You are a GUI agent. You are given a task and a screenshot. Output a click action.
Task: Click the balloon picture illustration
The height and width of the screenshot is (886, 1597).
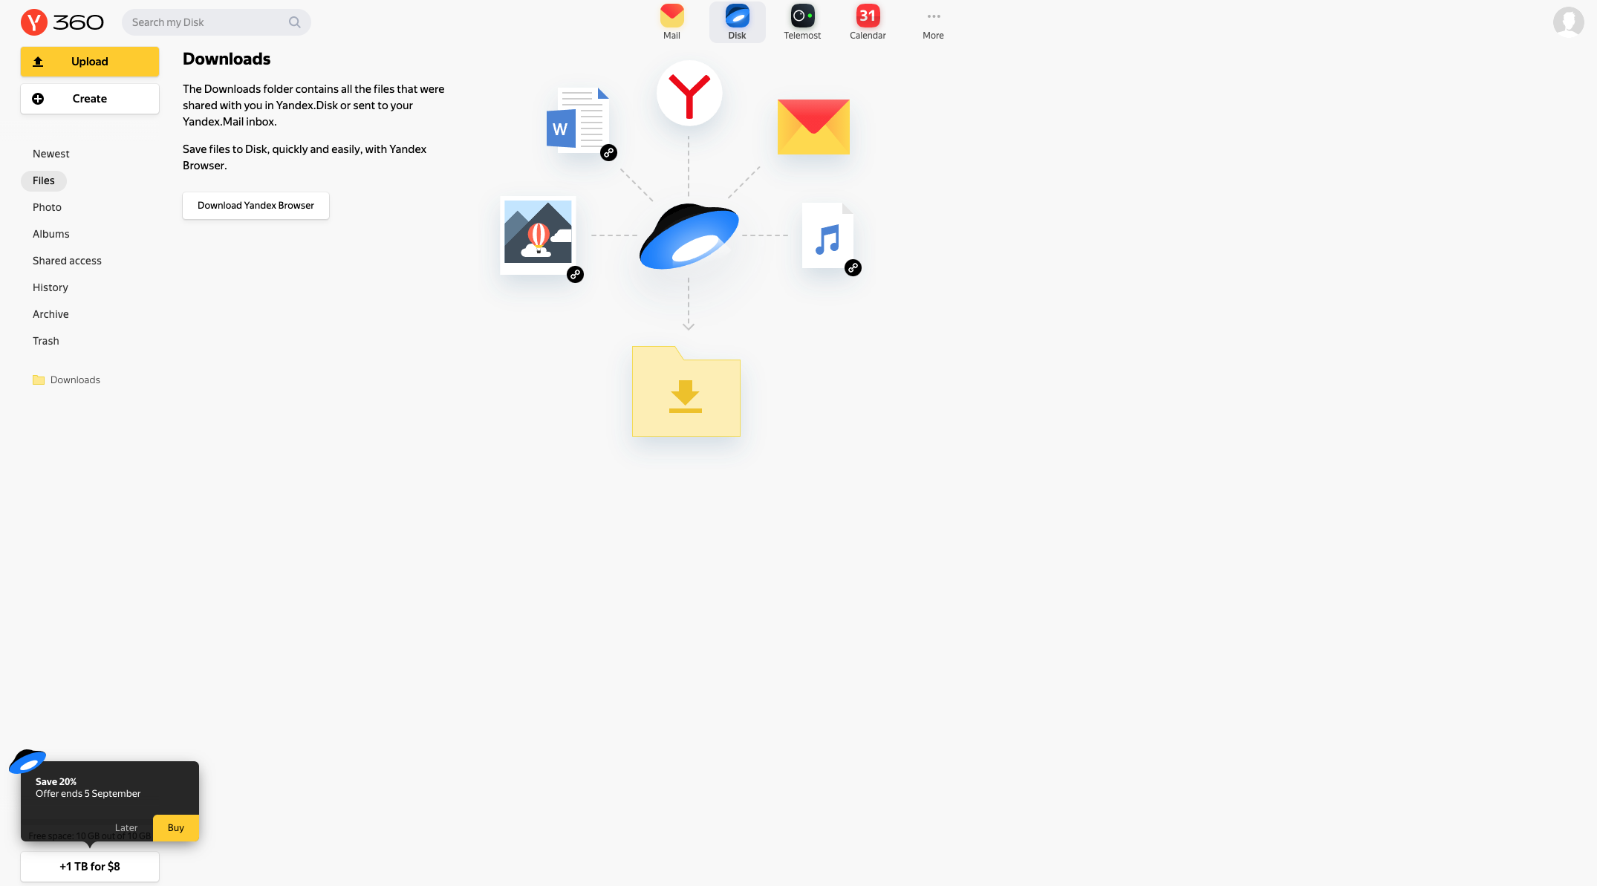point(538,235)
